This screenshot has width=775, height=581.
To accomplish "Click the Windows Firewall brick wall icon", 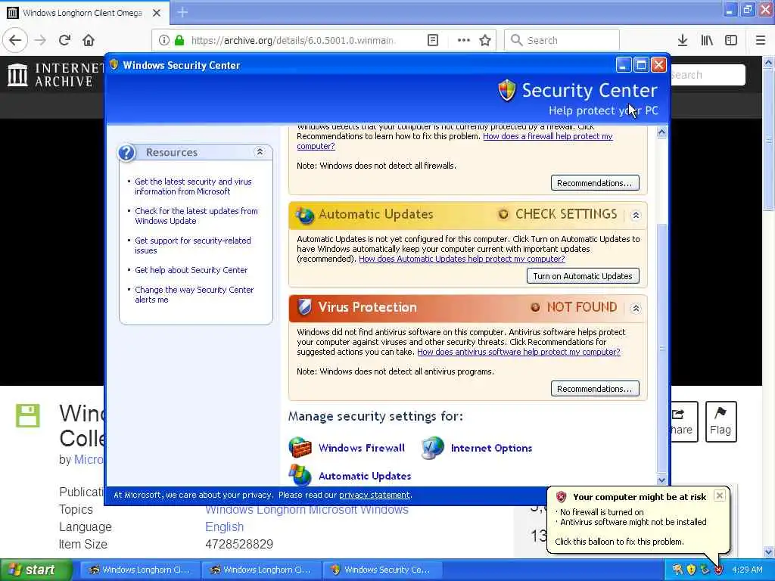I will coord(300,448).
